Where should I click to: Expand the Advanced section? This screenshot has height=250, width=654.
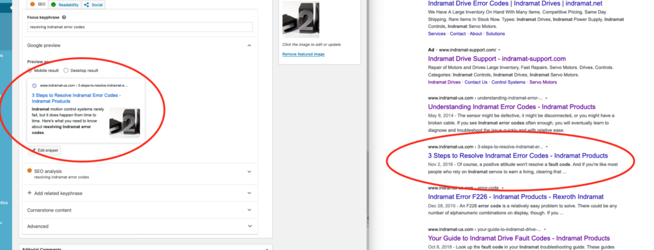click(x=249, y=226)
